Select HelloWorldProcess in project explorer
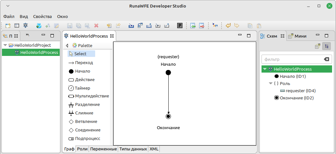The height and width of the screenshot is (154, 336). pyautogui.click(x=31, y=52)
